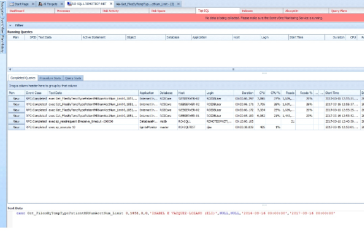Sort Completed Queries by Host column
This screenshot has height=242, width=364.
pyautogui.click(x=191, y=93)
